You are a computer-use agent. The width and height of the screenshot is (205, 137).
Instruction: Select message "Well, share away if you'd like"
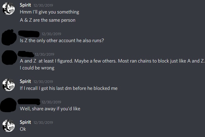50,109
